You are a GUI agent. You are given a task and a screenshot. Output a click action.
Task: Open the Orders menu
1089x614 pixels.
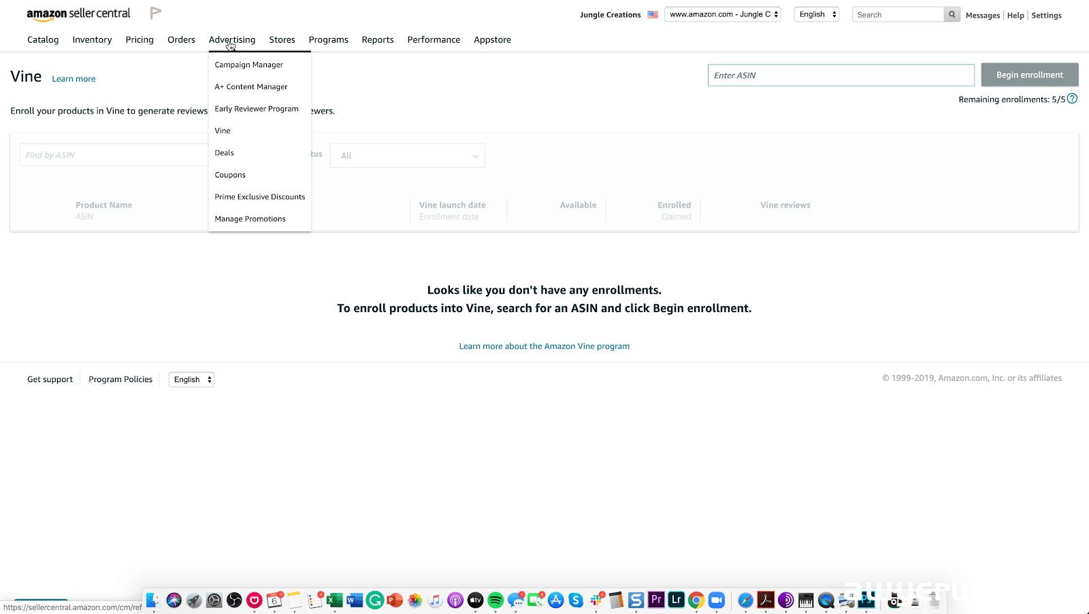181,39
